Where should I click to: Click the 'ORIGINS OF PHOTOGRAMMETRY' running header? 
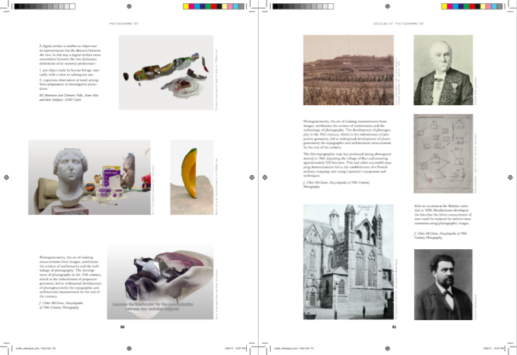[399, 24]
